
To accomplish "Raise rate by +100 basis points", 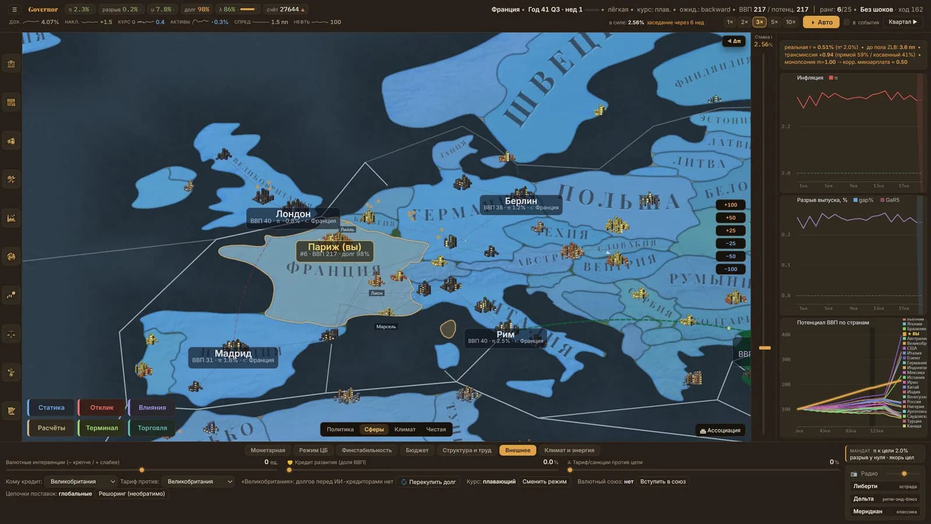I will point(730,205).
